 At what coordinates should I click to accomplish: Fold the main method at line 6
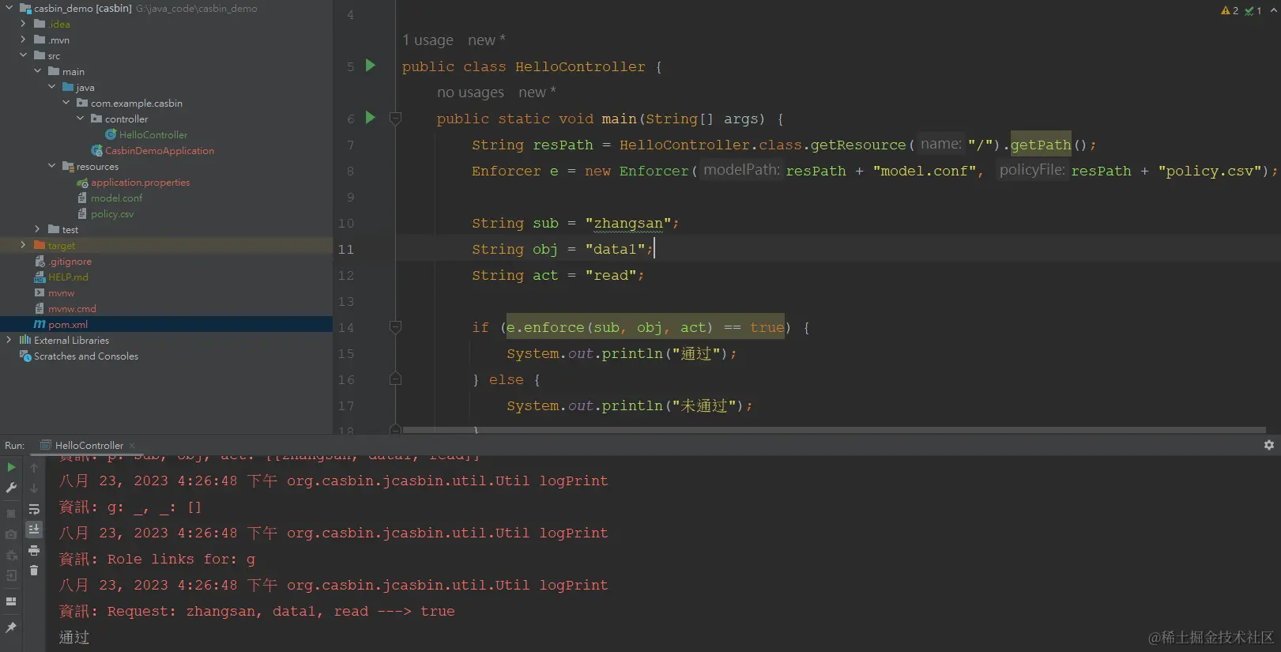tap(396, 119)
